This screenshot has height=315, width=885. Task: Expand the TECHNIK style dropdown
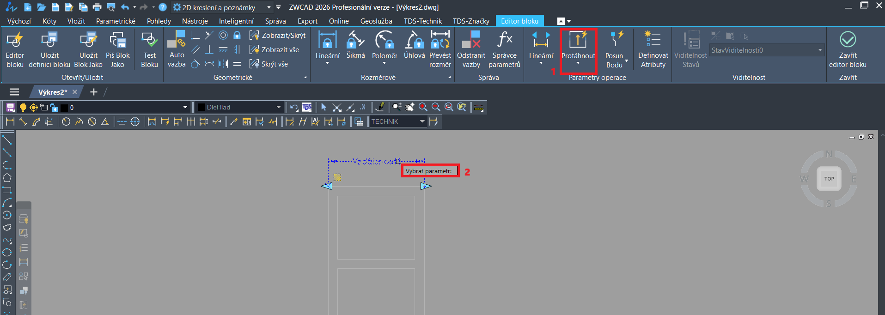point(422,121)
